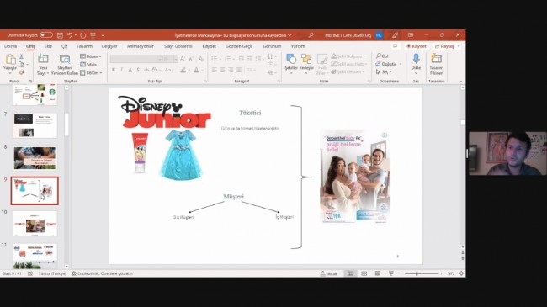The width and height of the screenshot is (547, 307).
Task: Open the Yardım tab
Action: 298,46
